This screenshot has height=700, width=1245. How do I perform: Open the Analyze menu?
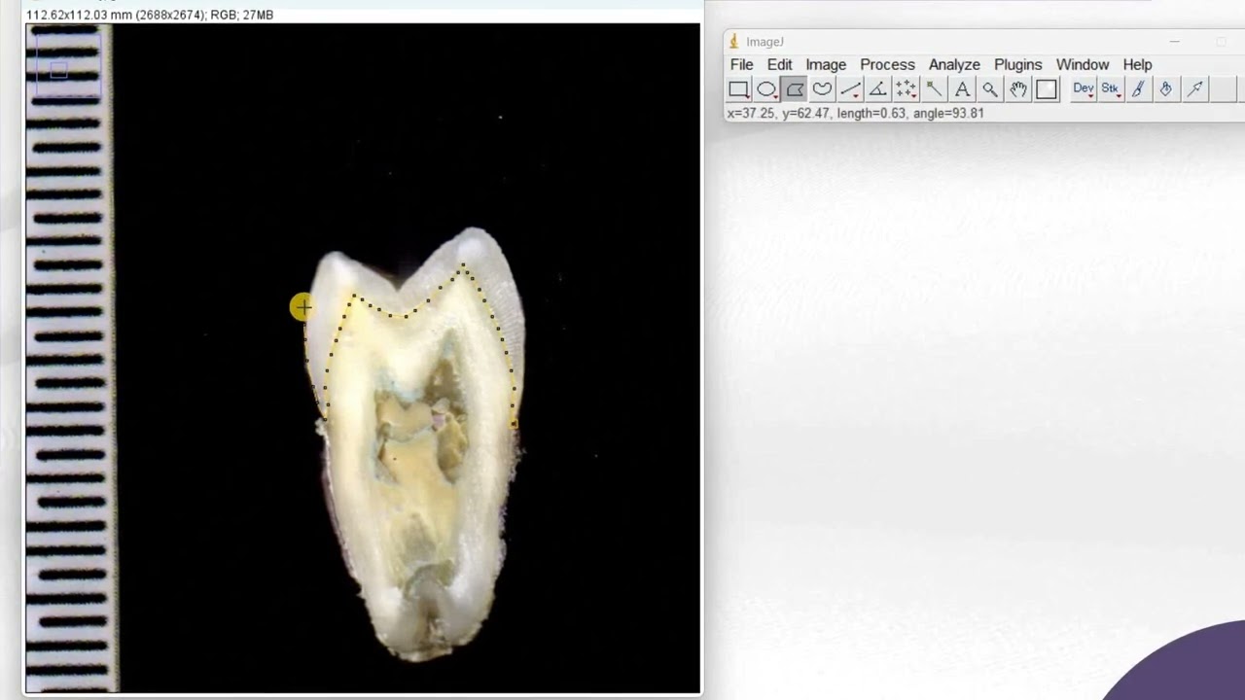pyautogui.click(x=954, y=64)
